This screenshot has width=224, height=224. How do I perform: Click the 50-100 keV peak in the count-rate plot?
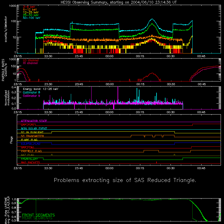(152, 19)
